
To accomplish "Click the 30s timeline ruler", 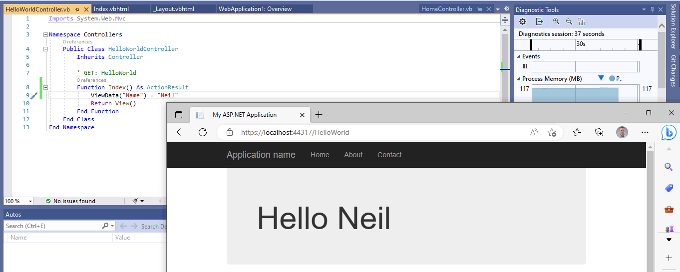I will 585,44.
